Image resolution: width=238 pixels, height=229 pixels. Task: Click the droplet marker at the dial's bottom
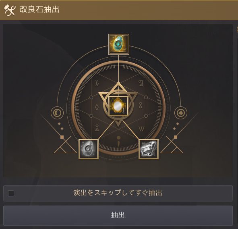coord(118,141)
